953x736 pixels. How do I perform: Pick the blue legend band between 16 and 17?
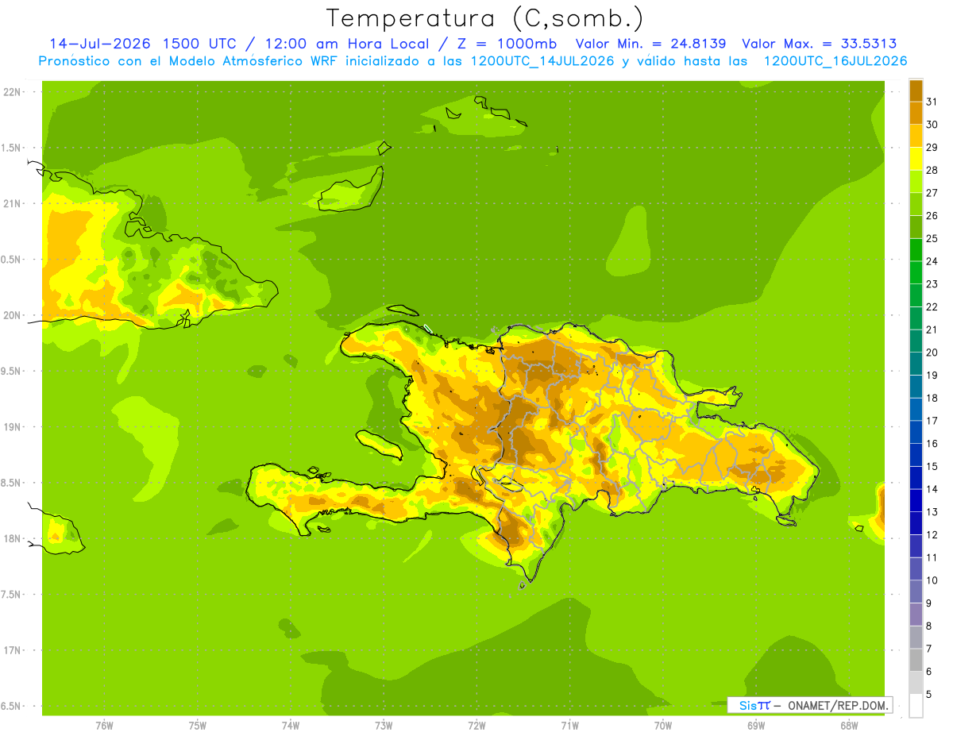[916, 432]
